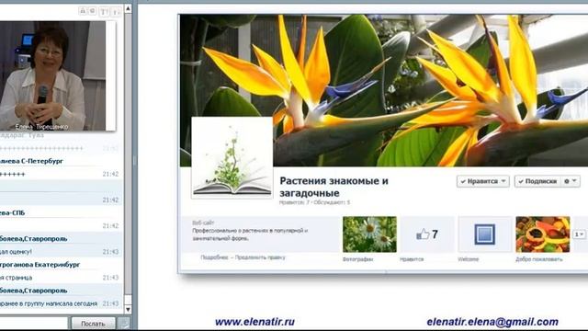Click the Предложить правку link
The width and height of the screenshot is (588, 331).
pos(260,257)
